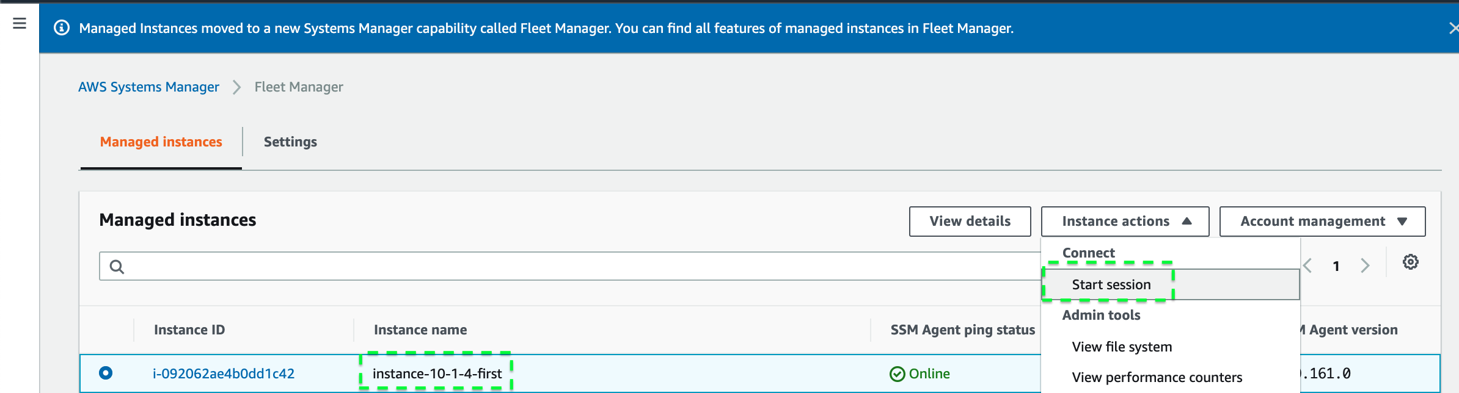Click the Online status check icon
Screen dimensions: 1459x393
tap(897, 373)
